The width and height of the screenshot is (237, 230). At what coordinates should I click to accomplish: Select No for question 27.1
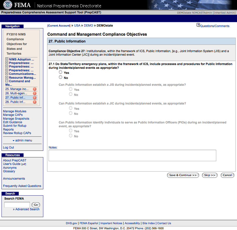click(61, 77)
